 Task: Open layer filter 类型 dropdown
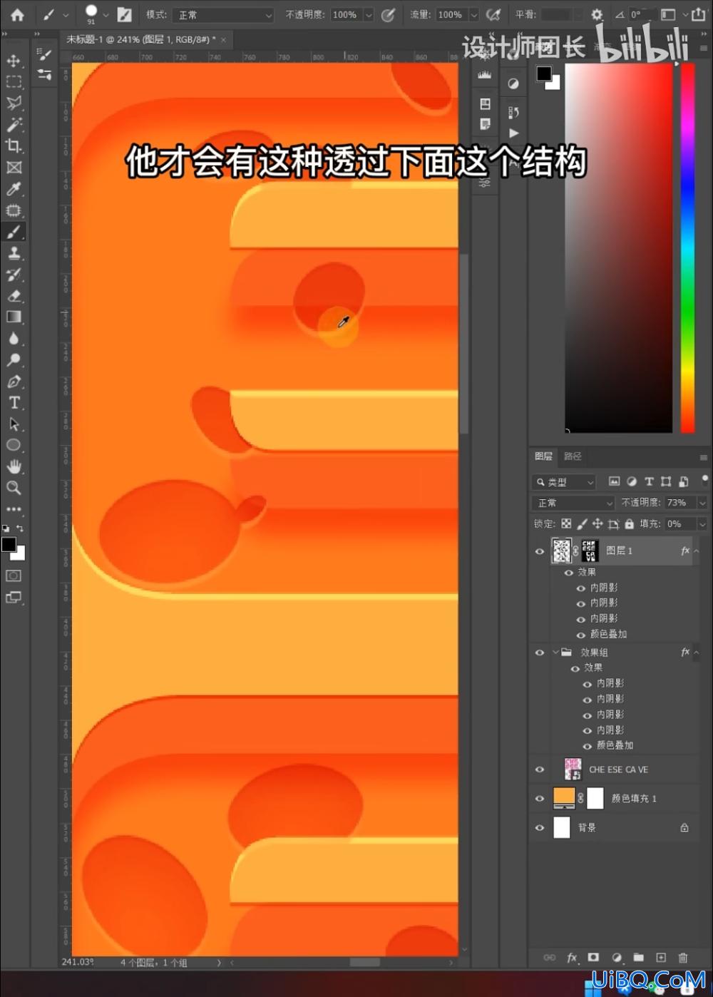pyautogui.click(x=563, y=482)
